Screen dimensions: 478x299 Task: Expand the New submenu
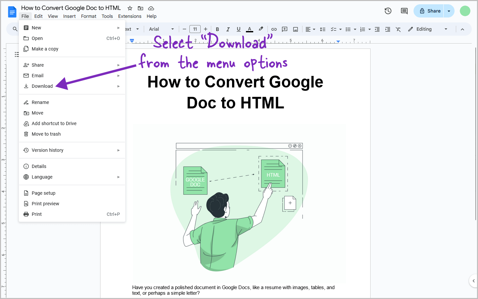pos(72,28)
